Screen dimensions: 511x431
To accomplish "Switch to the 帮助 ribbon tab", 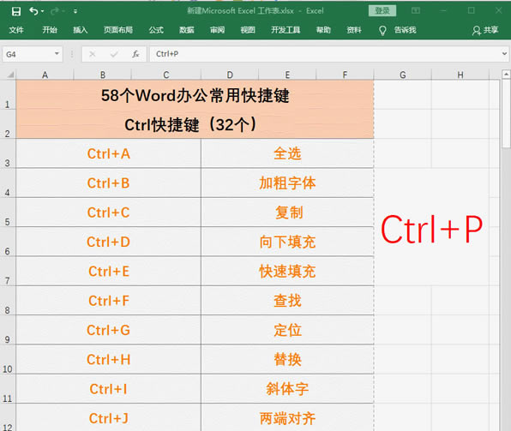I will 323,30.
